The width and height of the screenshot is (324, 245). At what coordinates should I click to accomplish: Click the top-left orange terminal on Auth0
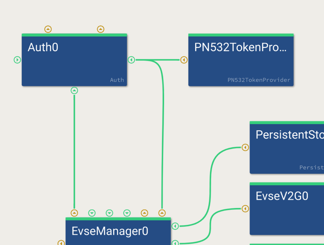pos(48,29)
